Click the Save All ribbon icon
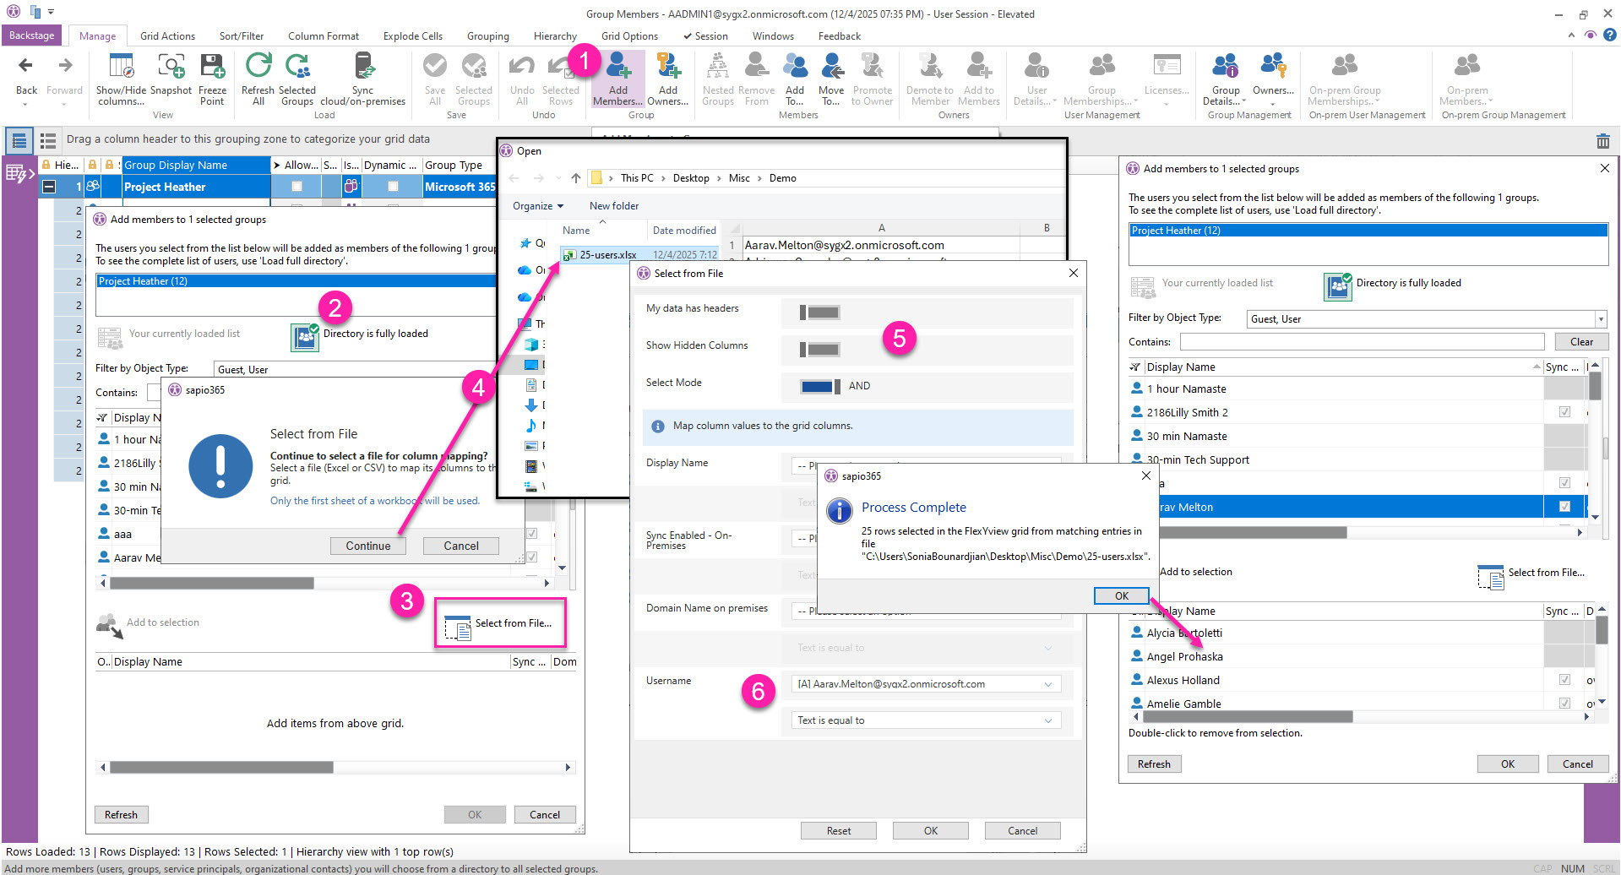Image resolution: width=1621 pixels, height=875 pixels. coord(435,66)
